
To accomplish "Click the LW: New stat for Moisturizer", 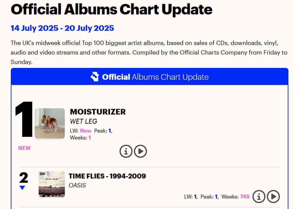I will [x=81, y=131].
